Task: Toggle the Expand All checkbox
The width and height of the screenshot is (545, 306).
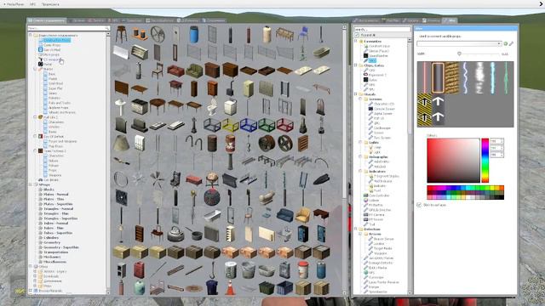Action: coord(357,35)
